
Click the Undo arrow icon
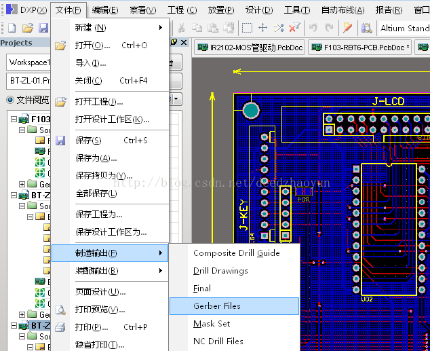[x=313, y=28]
